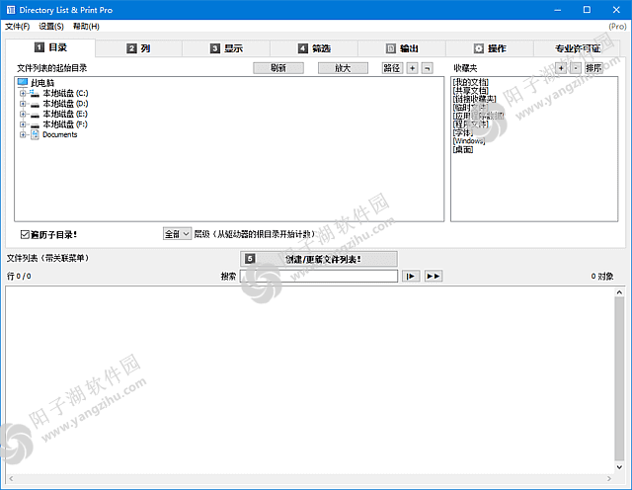Click the 本地磁盘 (F:) drive icon
632x490 pixels.
point(35,124)
